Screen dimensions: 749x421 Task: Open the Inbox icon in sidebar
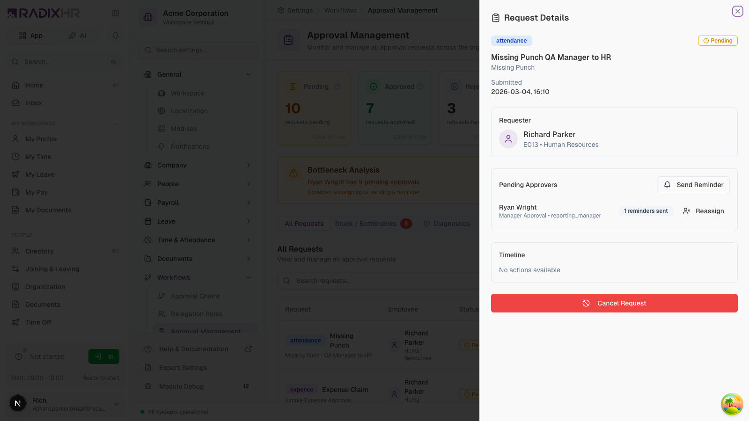(x=15, y=103)
